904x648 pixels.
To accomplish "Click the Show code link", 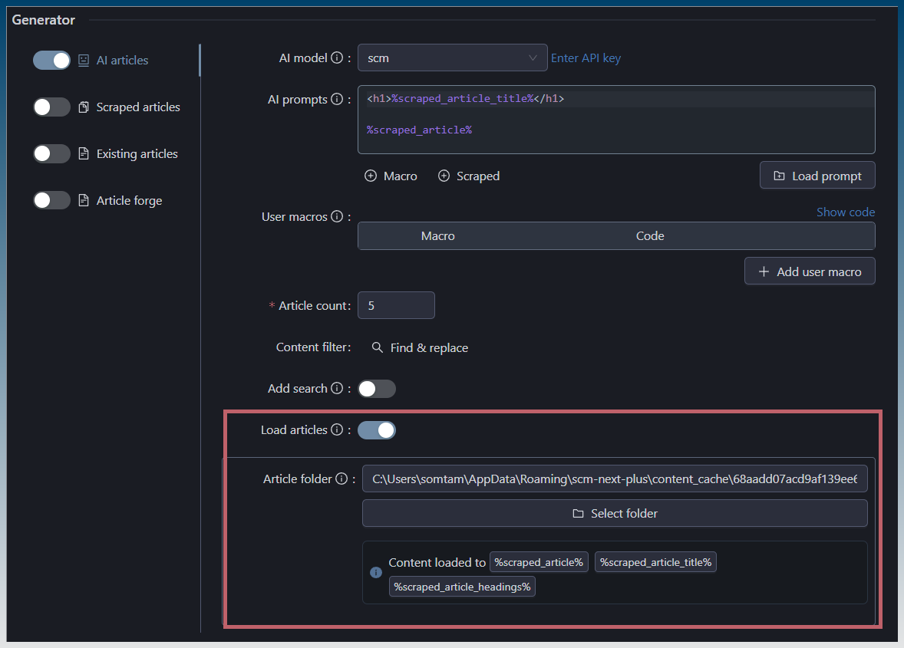I will pyautogui.click(x=845, y=212).
